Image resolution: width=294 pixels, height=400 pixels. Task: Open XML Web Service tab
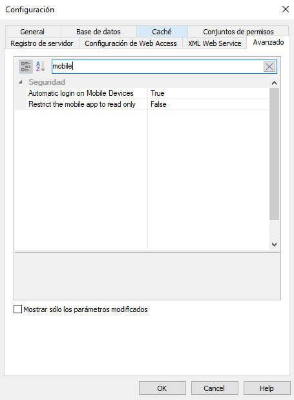click(215, 43)
